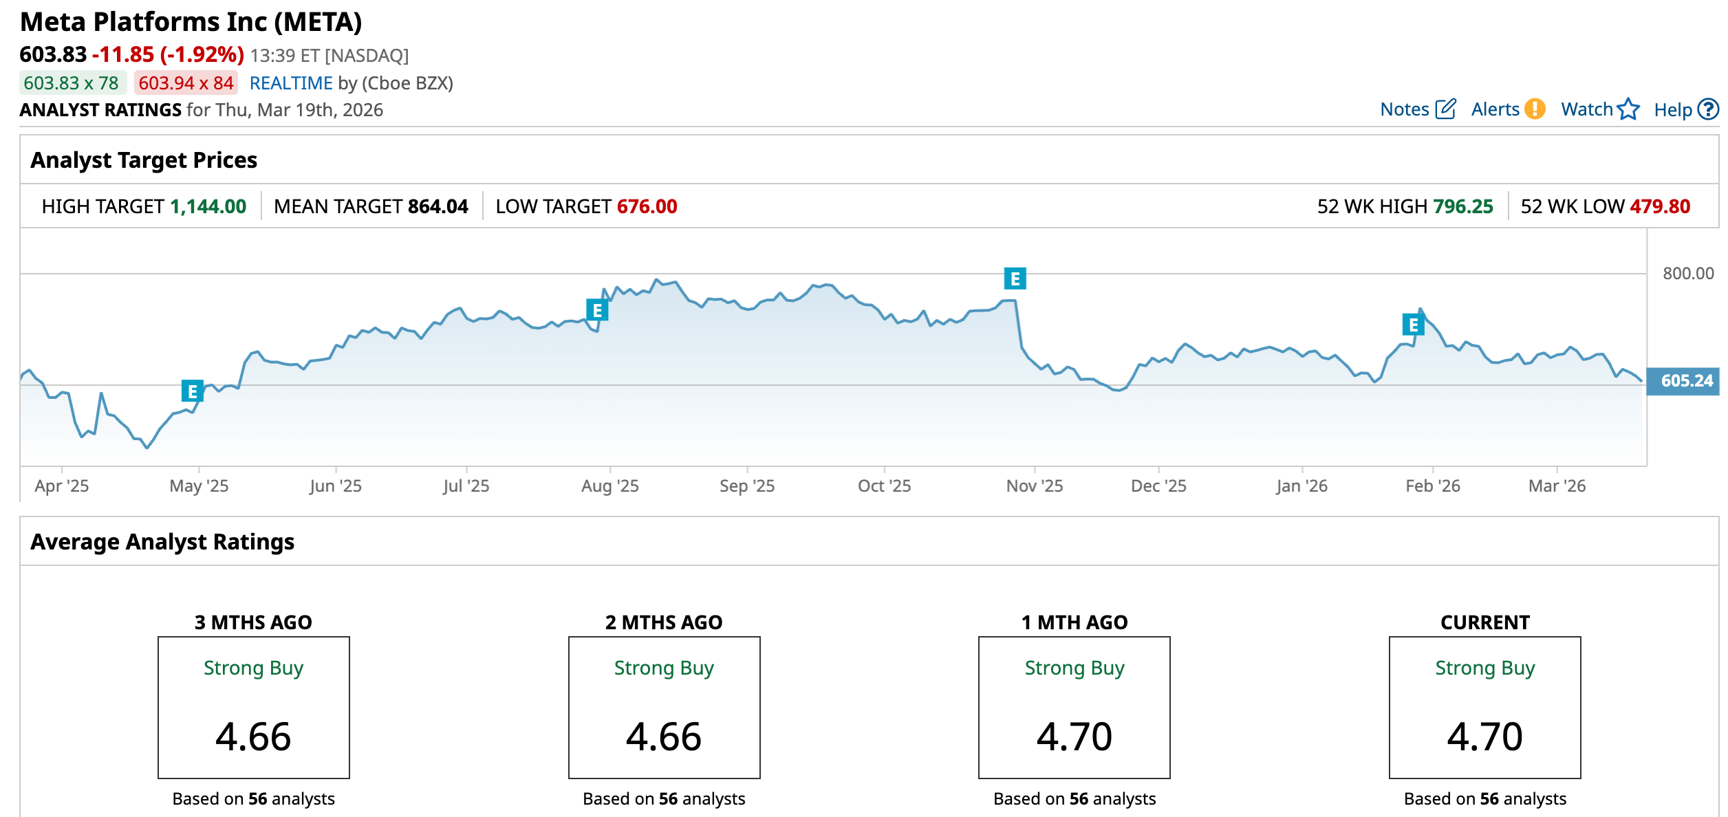Click the Help link text
The width and height of the screenshot is (1728, 817).
(1672, 110)
